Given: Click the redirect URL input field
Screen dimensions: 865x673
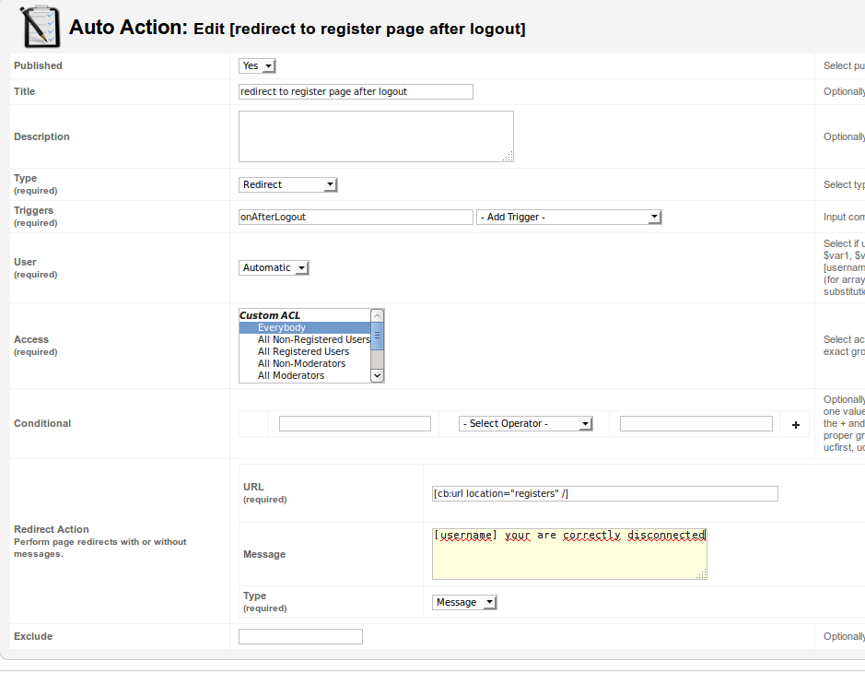Looking at the screenshot, I should pyautogui.click(x=604, y=493).
